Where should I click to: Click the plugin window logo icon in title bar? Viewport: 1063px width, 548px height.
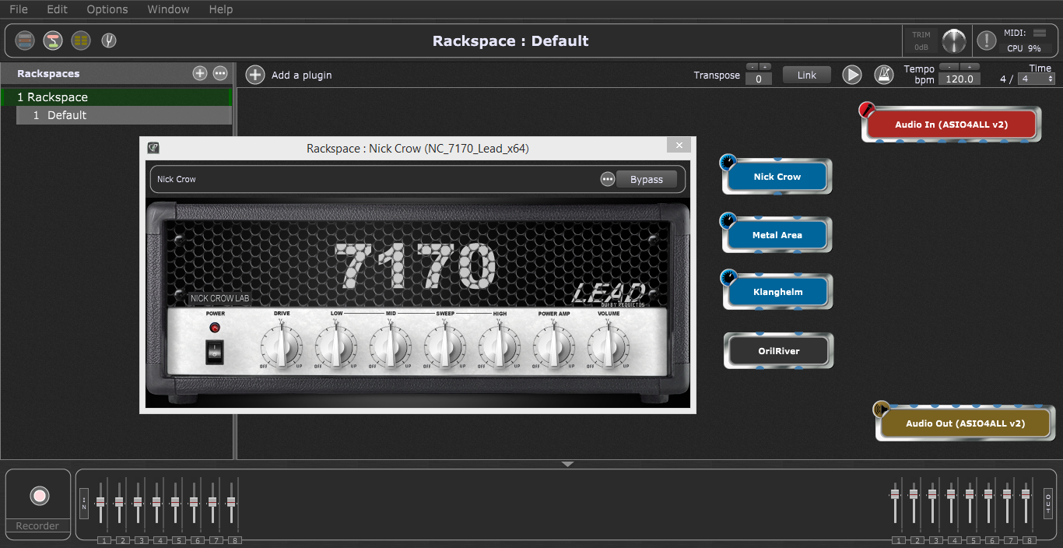pos(153,148)
